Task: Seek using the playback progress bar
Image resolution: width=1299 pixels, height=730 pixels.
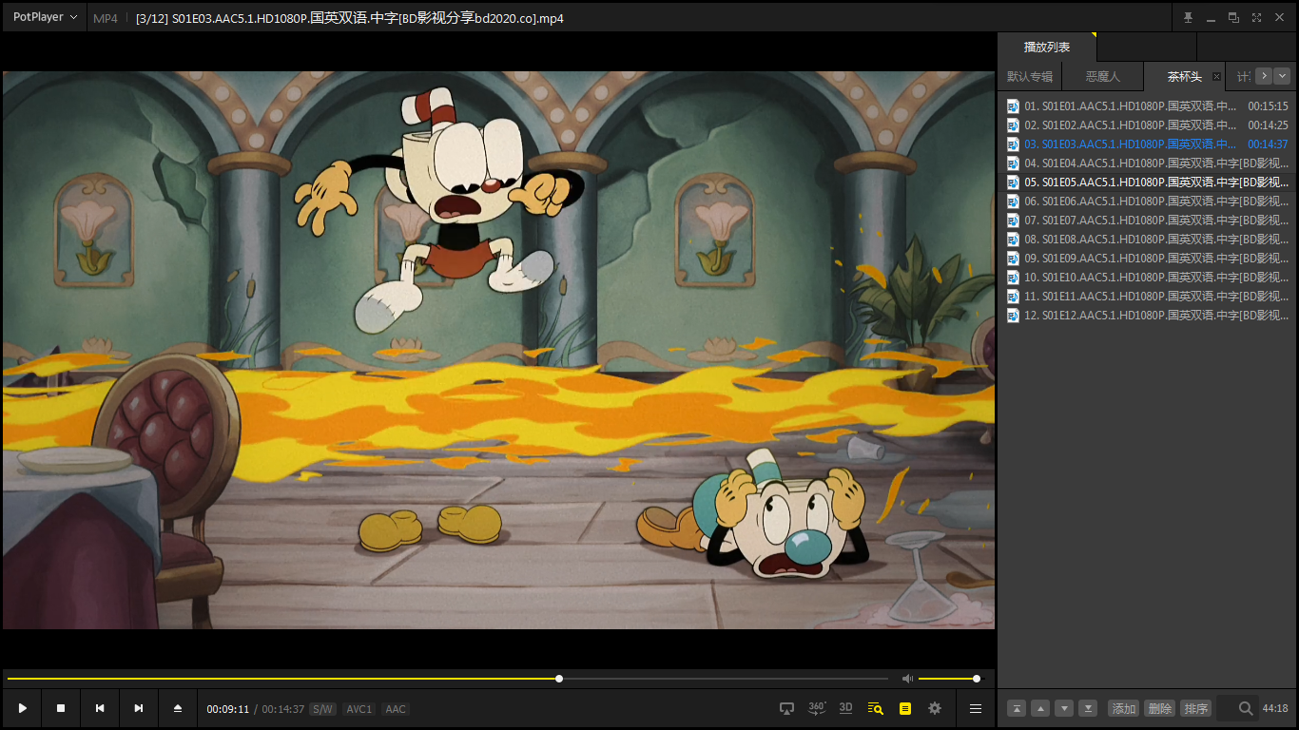Action: point(447,679)
